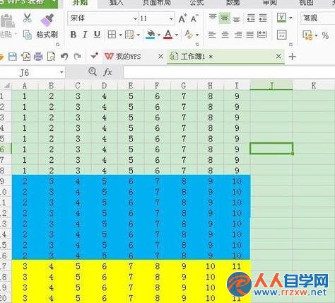
Task: Open the Name Box dropdown arrow
Action: click(x=61, y=72)
